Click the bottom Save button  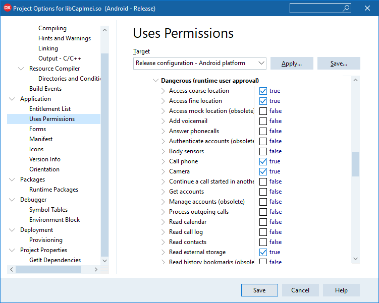[259, 290]
